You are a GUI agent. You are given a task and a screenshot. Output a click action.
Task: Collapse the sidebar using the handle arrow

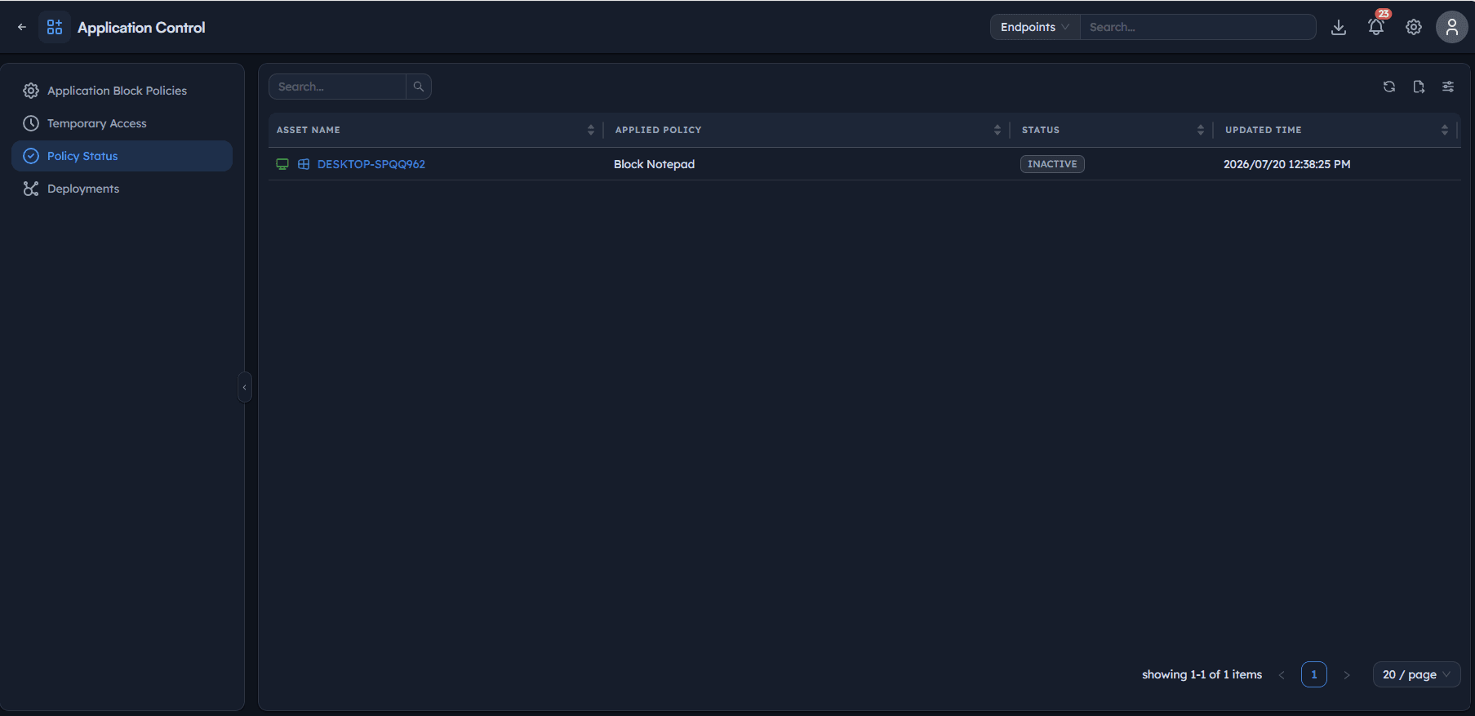click(245, 387)
